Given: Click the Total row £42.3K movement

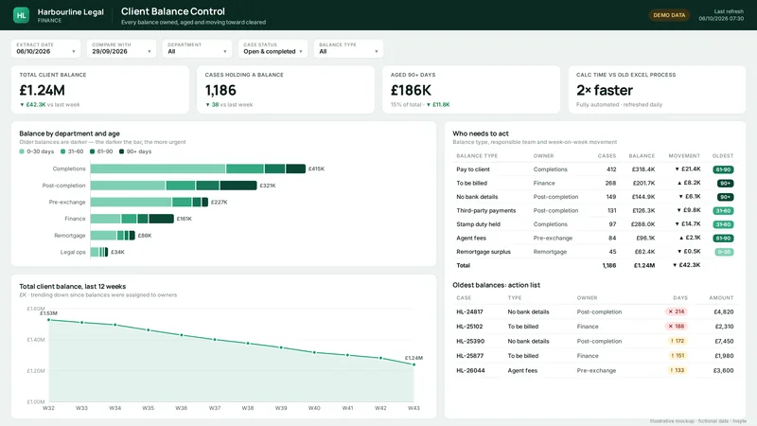Looking at the screenshot, I should click(x=687, y=265).
